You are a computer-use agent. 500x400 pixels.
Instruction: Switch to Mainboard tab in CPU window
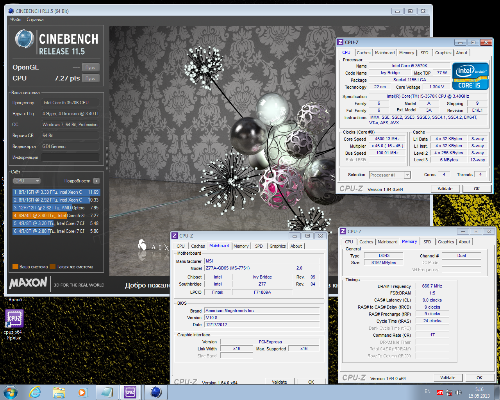point(385,53)
